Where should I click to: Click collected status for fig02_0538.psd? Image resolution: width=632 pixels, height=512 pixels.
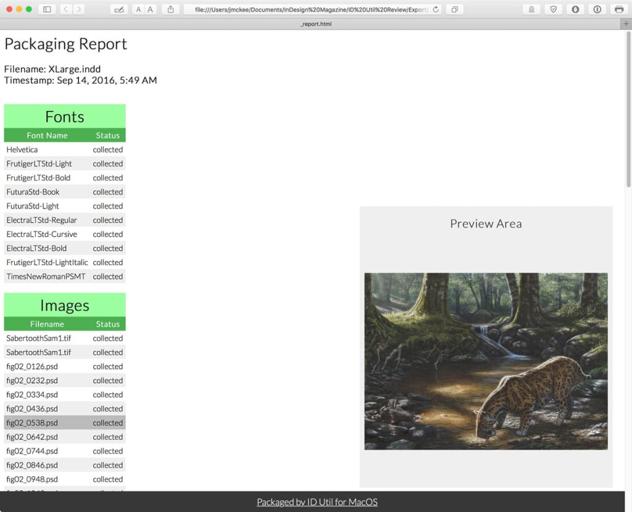pos(107,423)
